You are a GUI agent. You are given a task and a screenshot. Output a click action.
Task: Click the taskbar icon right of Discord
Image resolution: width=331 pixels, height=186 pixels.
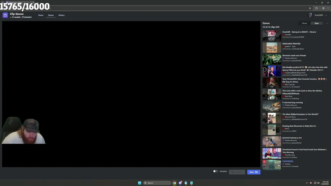click(x=186, y=183)
